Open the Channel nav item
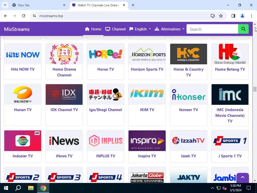Image resolution: width=257 pixels, height=193 pixels. click(115, 29)
